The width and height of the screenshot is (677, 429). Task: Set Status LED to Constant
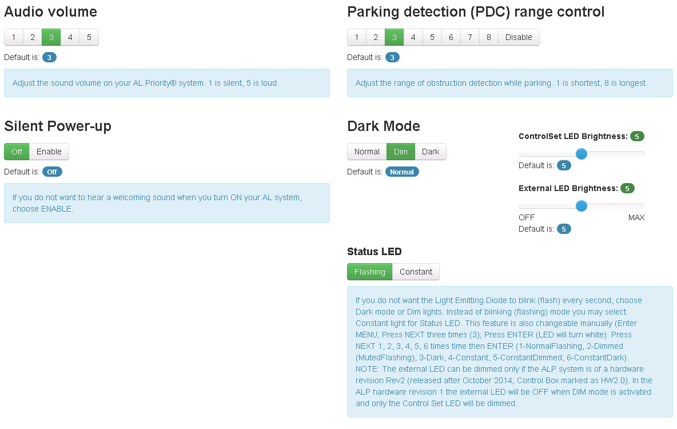tap(416, 272)
